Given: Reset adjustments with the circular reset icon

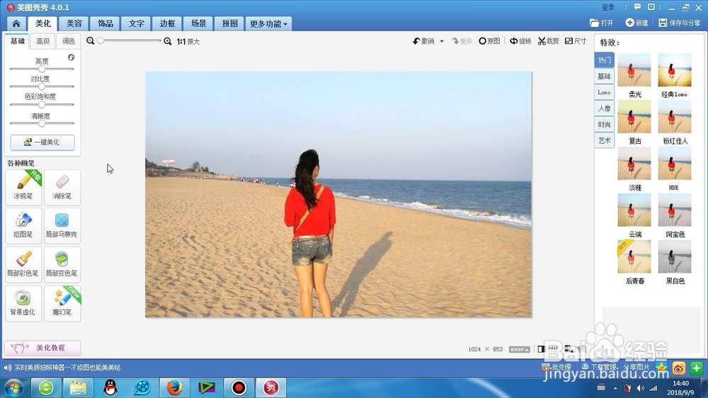Looking at the screenshot, I should coord(71,57).
